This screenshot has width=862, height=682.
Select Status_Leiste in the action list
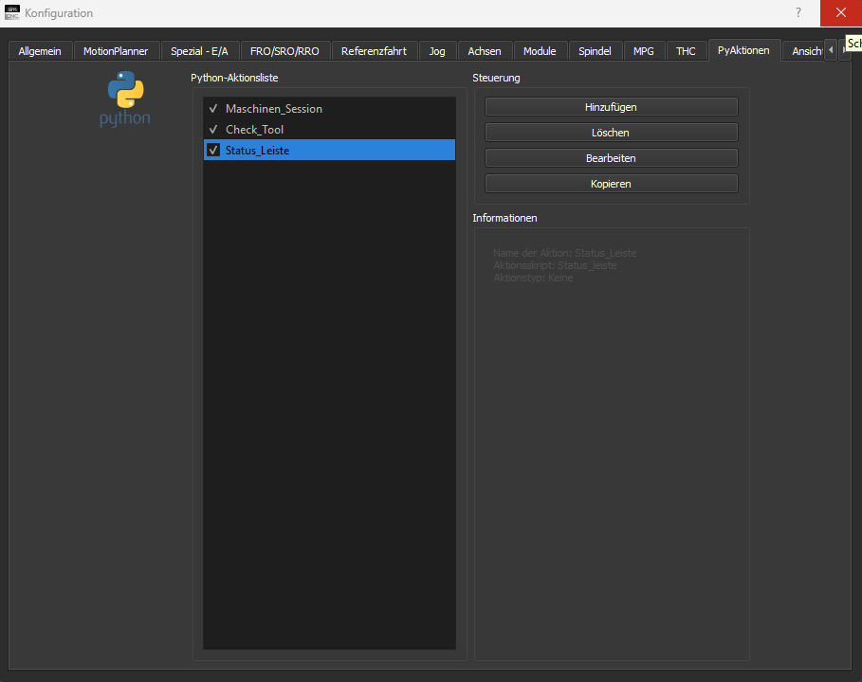[329, 150]
